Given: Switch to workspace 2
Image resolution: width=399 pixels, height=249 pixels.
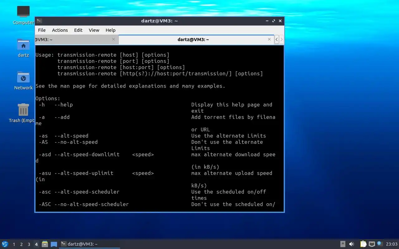Looking at the screenshot, I should pyautogui.click(x=22, y=244).
